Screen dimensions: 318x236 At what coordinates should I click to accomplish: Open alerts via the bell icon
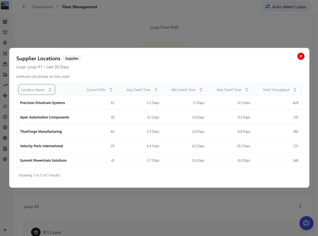point(5,32)
